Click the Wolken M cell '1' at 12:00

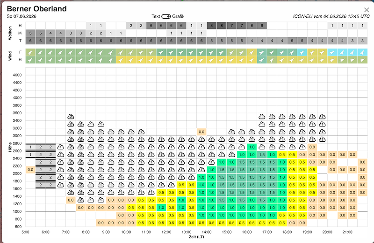coord(171,33)
